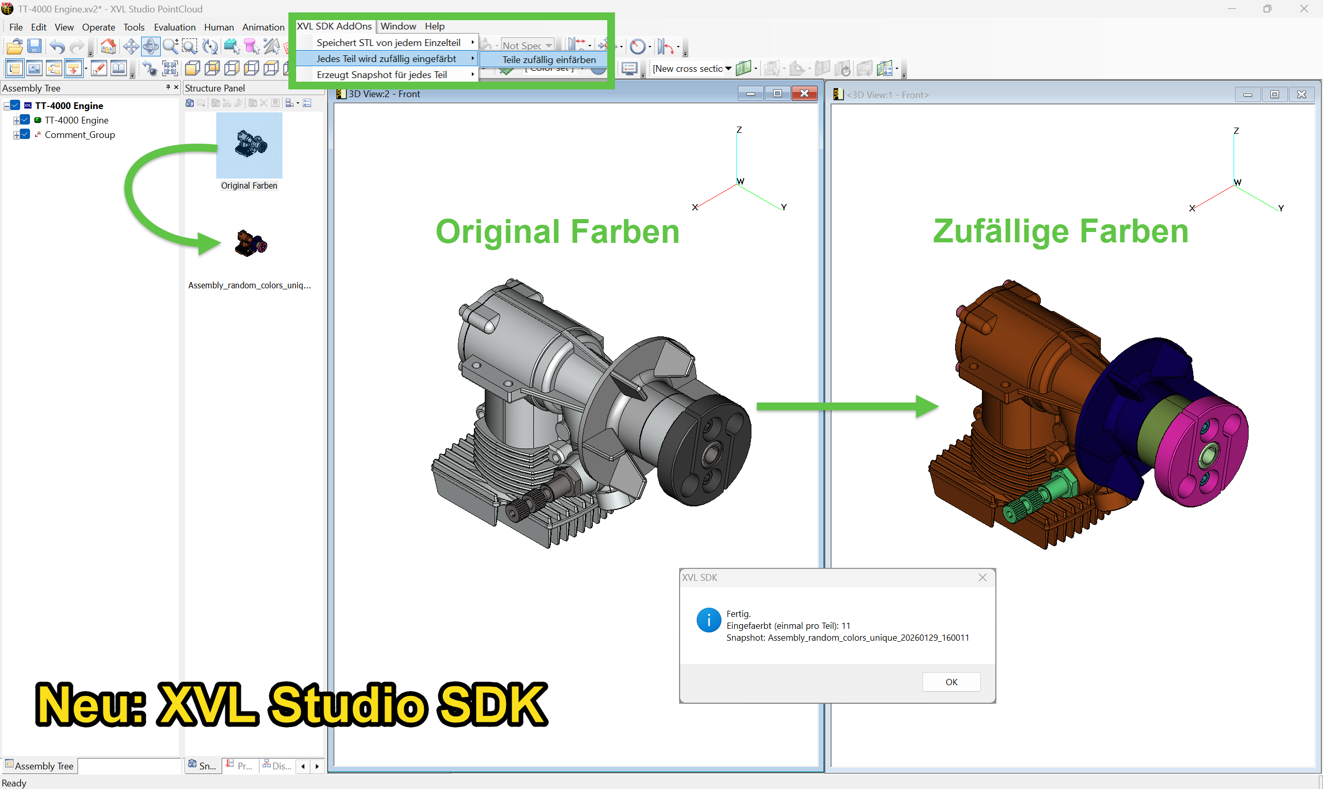This screenshot has height=789, width=1323.
Task: Select the Rotate view tool
Action: coord(150,47)
